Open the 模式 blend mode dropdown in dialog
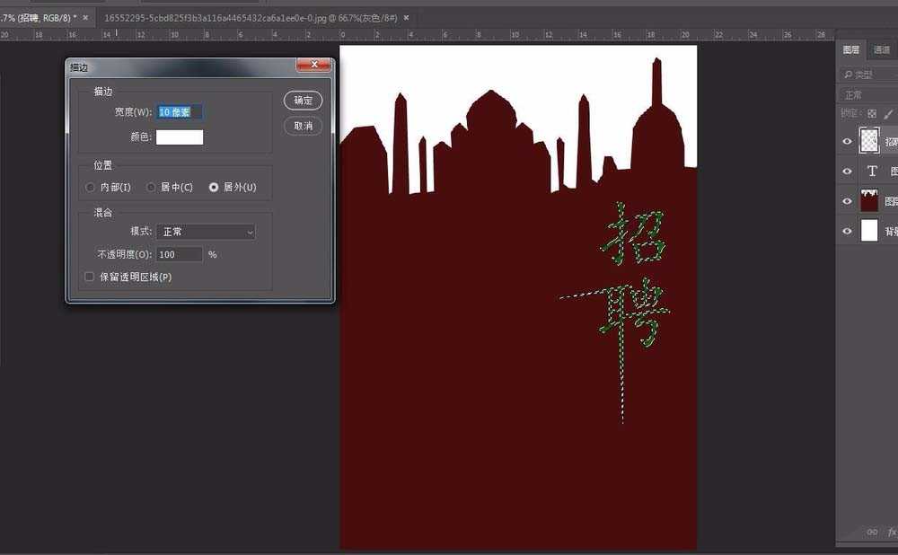The image size is (898, 555). 206,232
